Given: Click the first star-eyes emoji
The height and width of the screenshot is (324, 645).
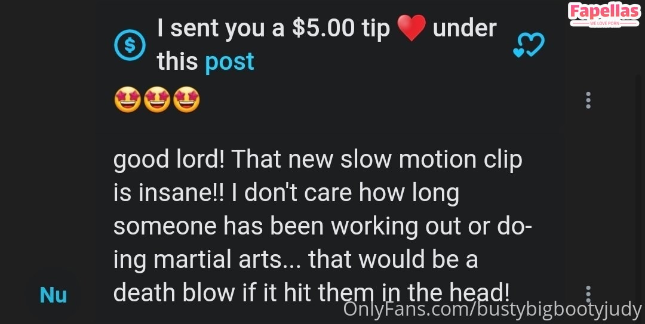Looking at the screenshot, I should pos(128,100).
